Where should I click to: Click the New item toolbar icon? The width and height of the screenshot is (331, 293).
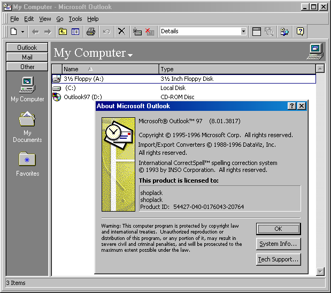coord(14,32)
